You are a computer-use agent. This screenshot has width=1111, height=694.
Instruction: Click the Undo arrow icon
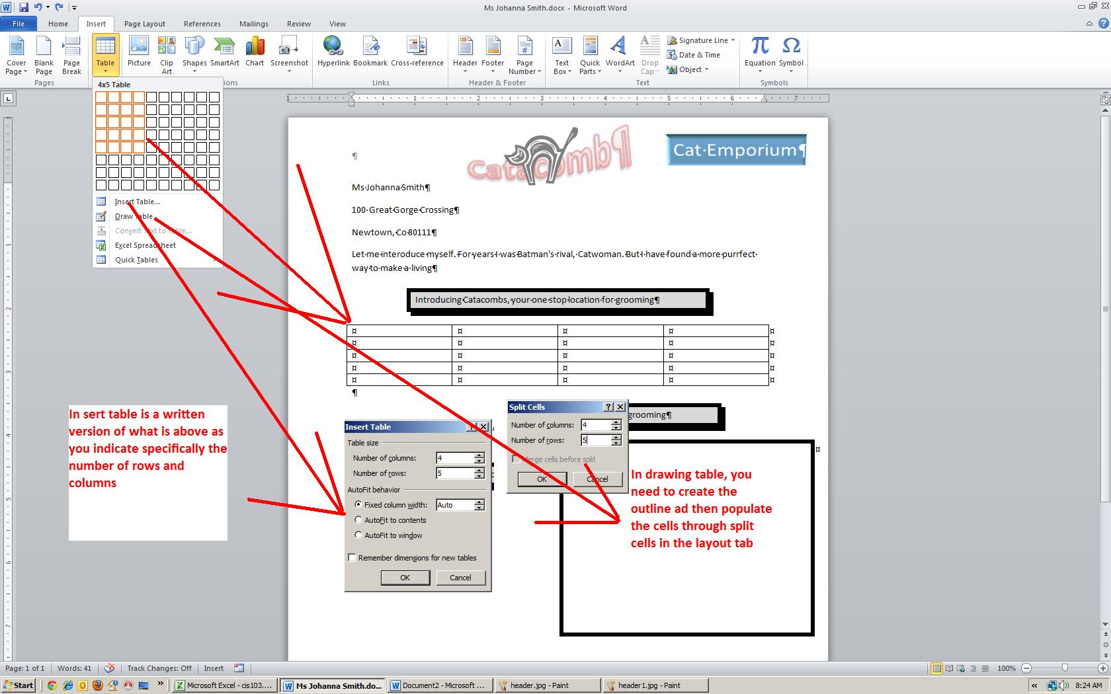(x=38, y=7)
